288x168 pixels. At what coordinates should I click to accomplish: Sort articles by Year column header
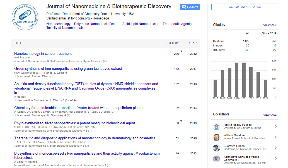(x=192, y=43)
